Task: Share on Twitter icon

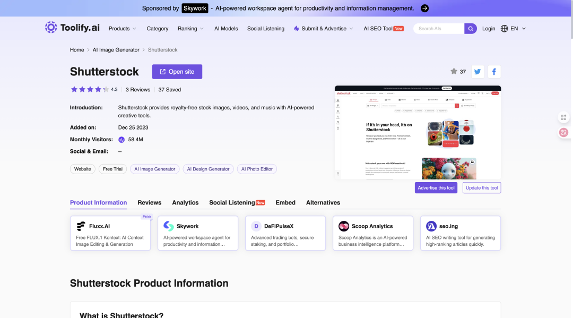Action: coord(477,72)
